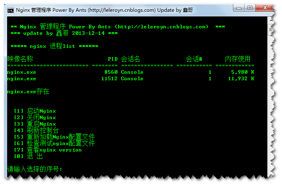Click the 'nginx 进程list' heading

pos(52,46)
